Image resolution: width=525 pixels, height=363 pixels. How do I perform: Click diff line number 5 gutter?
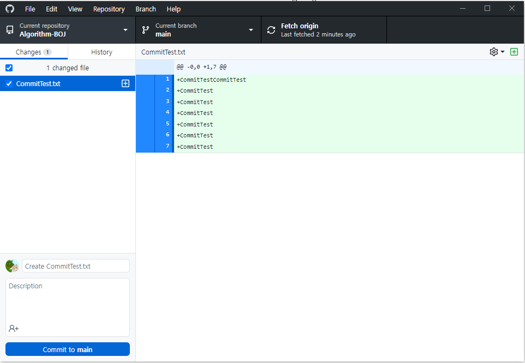tap(164, 124)
